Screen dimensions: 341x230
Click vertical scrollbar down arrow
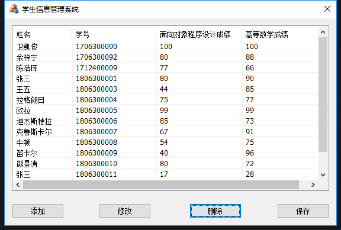pos(323,175)
